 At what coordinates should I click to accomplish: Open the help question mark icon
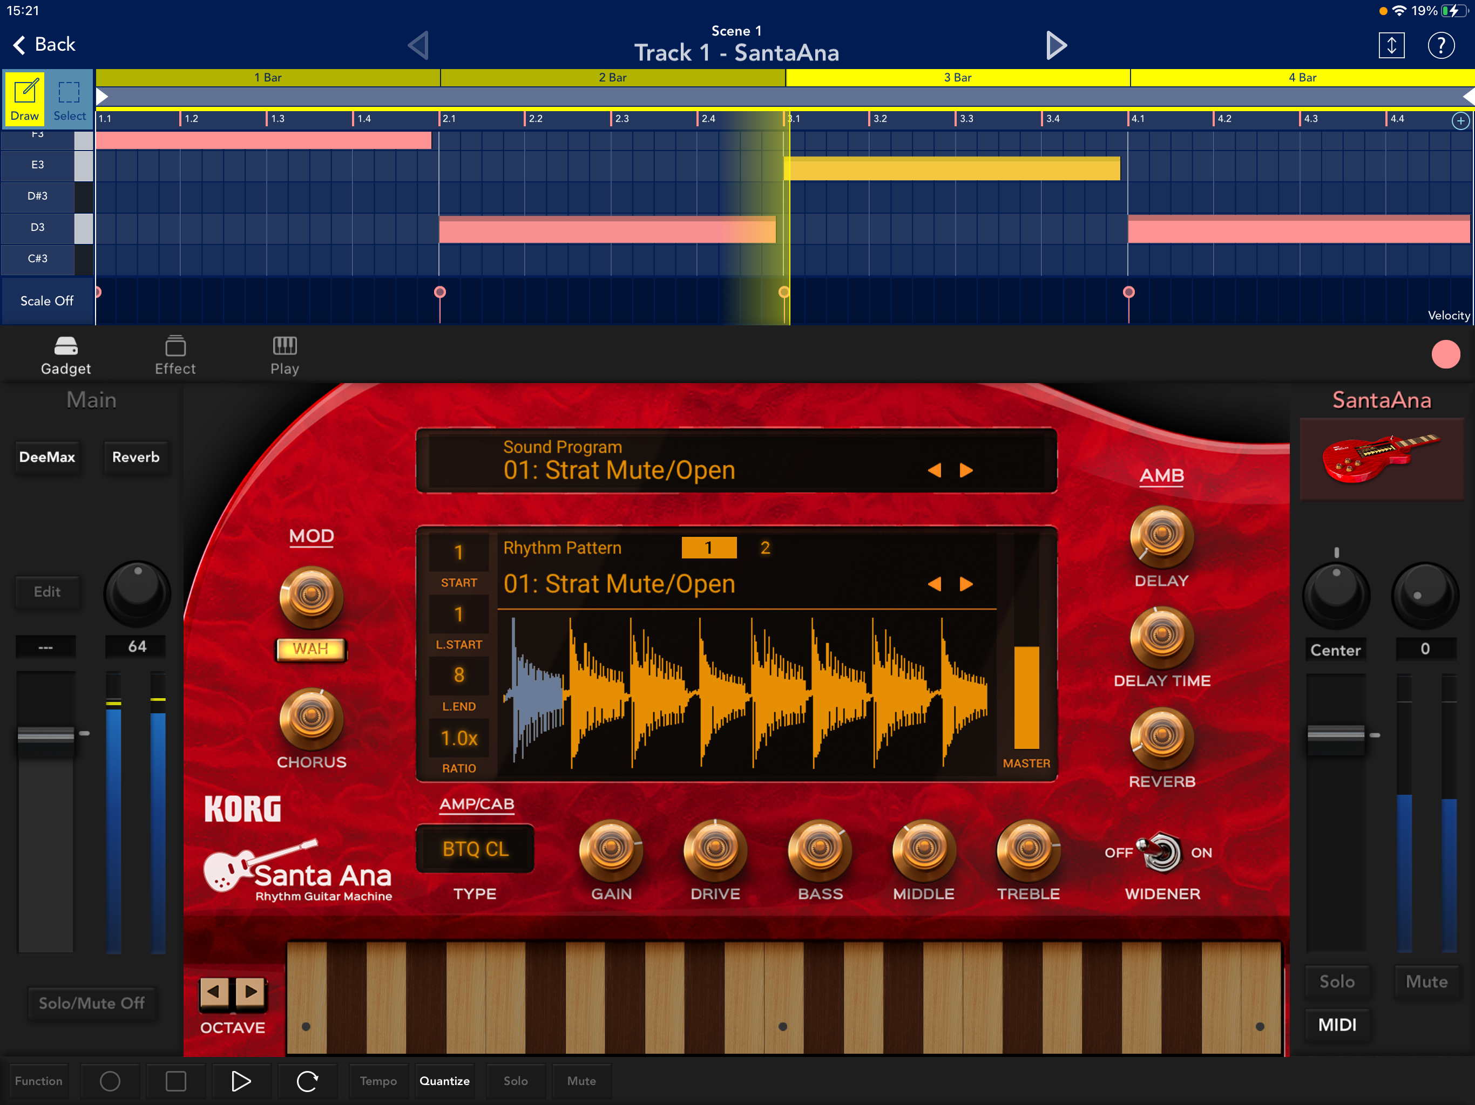pos(1440,45)
